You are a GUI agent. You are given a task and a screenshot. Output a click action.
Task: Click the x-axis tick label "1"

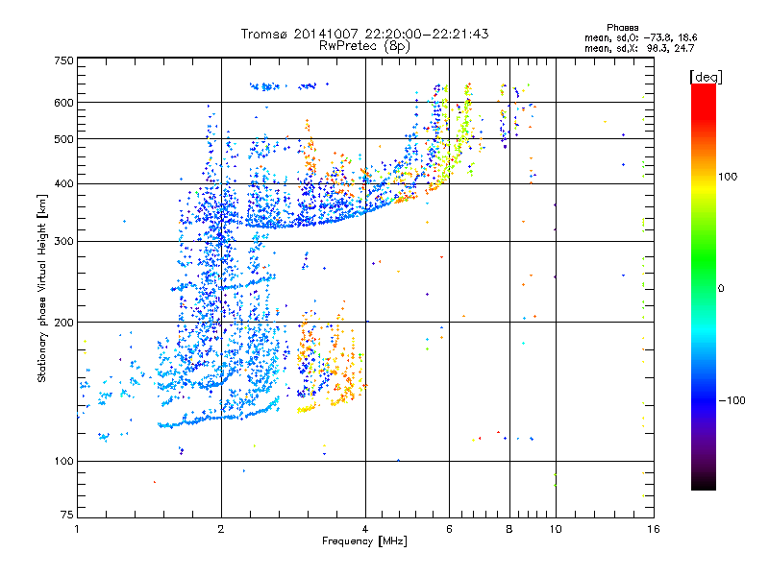(x=77, y=529)
